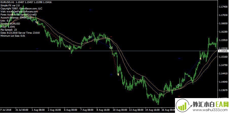
Task: Click the horizontal current price line
Action: [109, 51]
